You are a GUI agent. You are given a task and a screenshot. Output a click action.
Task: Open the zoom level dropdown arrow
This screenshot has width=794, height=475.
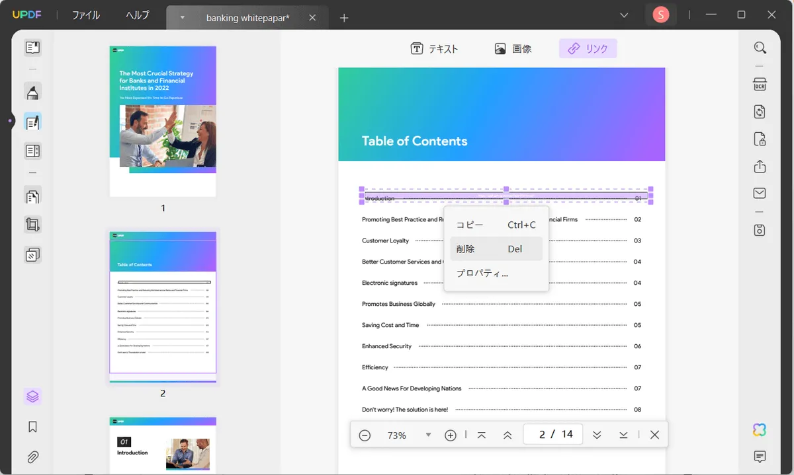(x=428, y=435)
